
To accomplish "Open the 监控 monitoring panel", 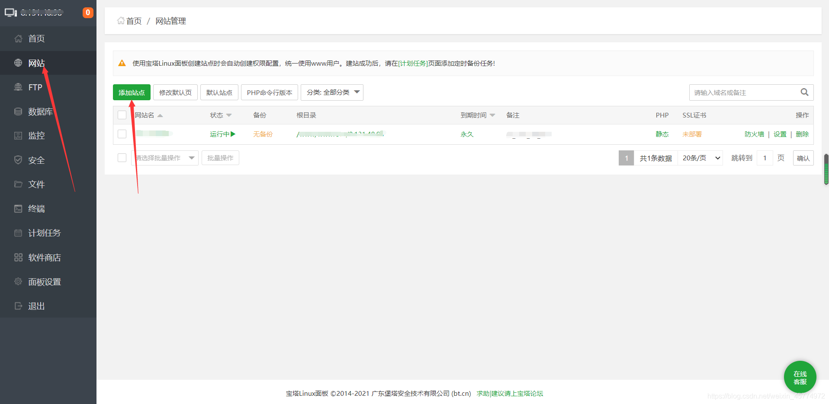I will pos(36,135).
